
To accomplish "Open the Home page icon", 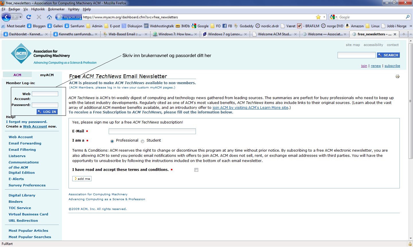I will 49,17.
